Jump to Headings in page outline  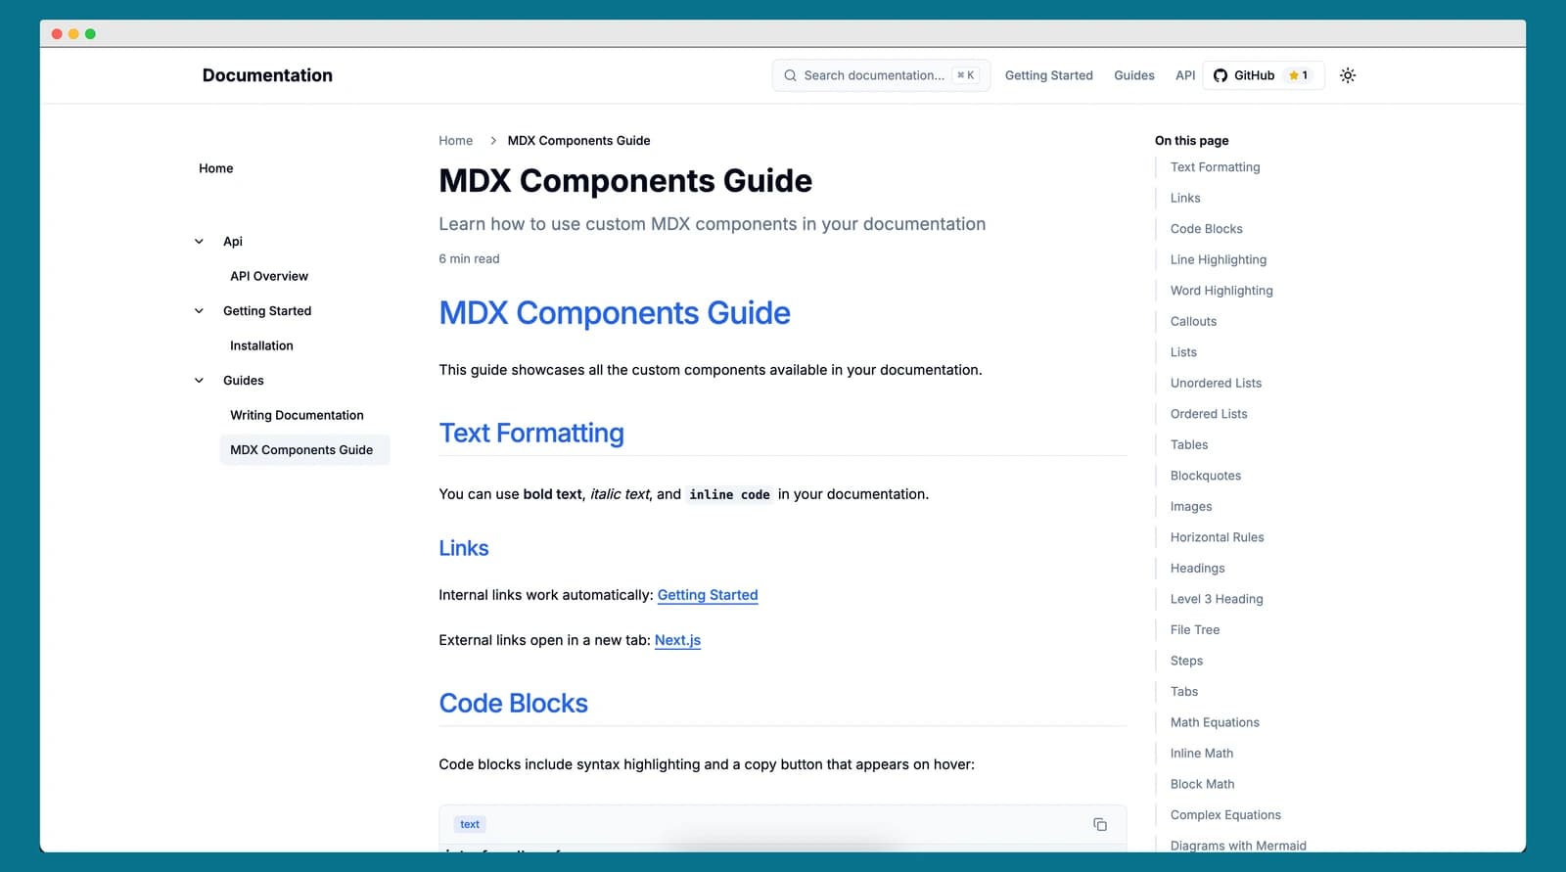click(1198, 568)
